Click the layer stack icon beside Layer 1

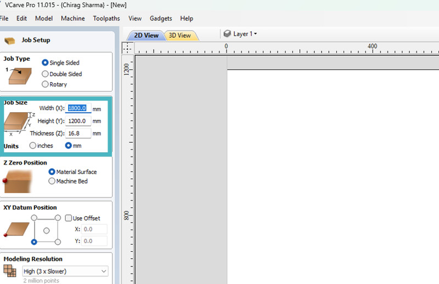[227, 34]
